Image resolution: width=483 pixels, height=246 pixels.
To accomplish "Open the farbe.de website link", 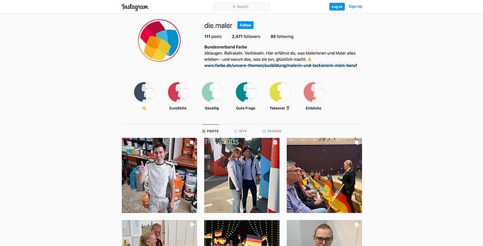I will (x=281, y=66).
